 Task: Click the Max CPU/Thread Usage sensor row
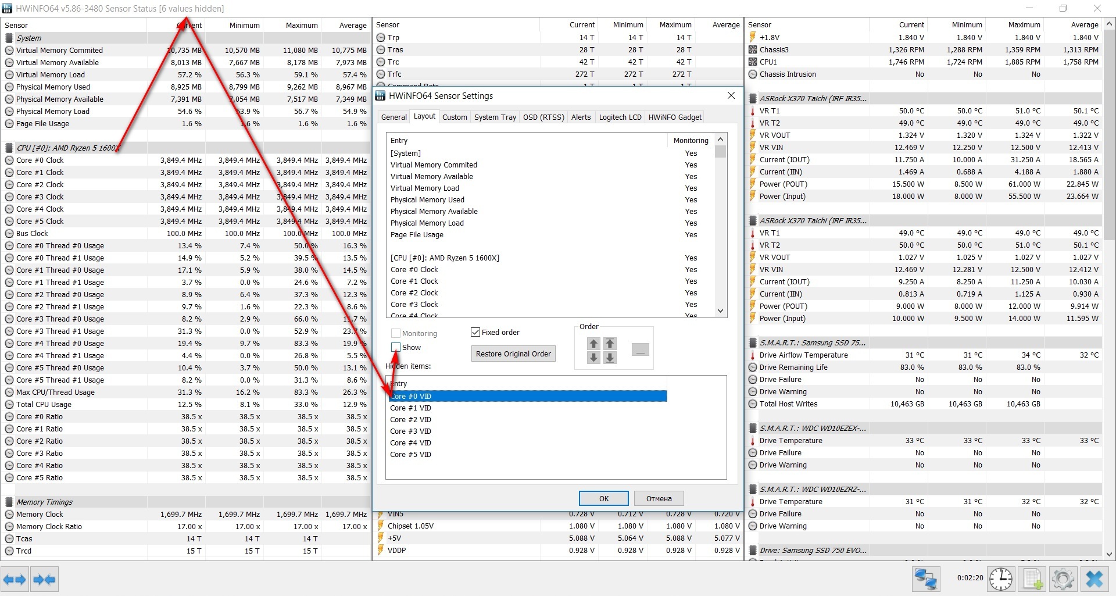coord(186,392)
